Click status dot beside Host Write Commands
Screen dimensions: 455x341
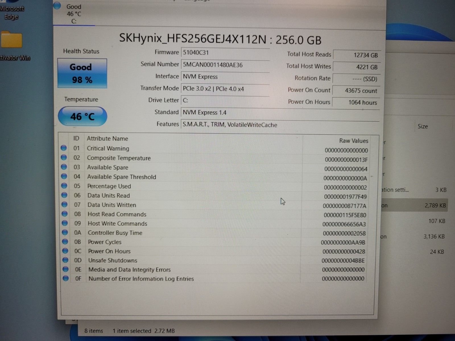coord(65,223)
